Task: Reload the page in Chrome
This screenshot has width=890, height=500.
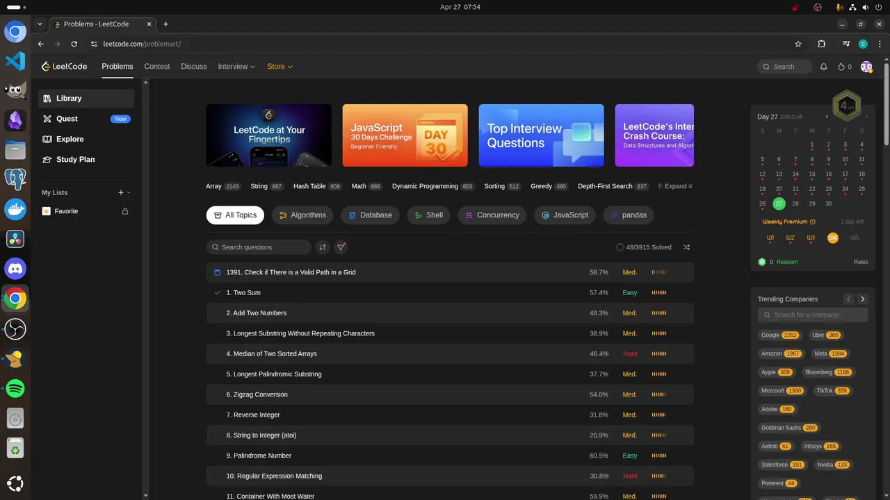Action: click(74, 44)
